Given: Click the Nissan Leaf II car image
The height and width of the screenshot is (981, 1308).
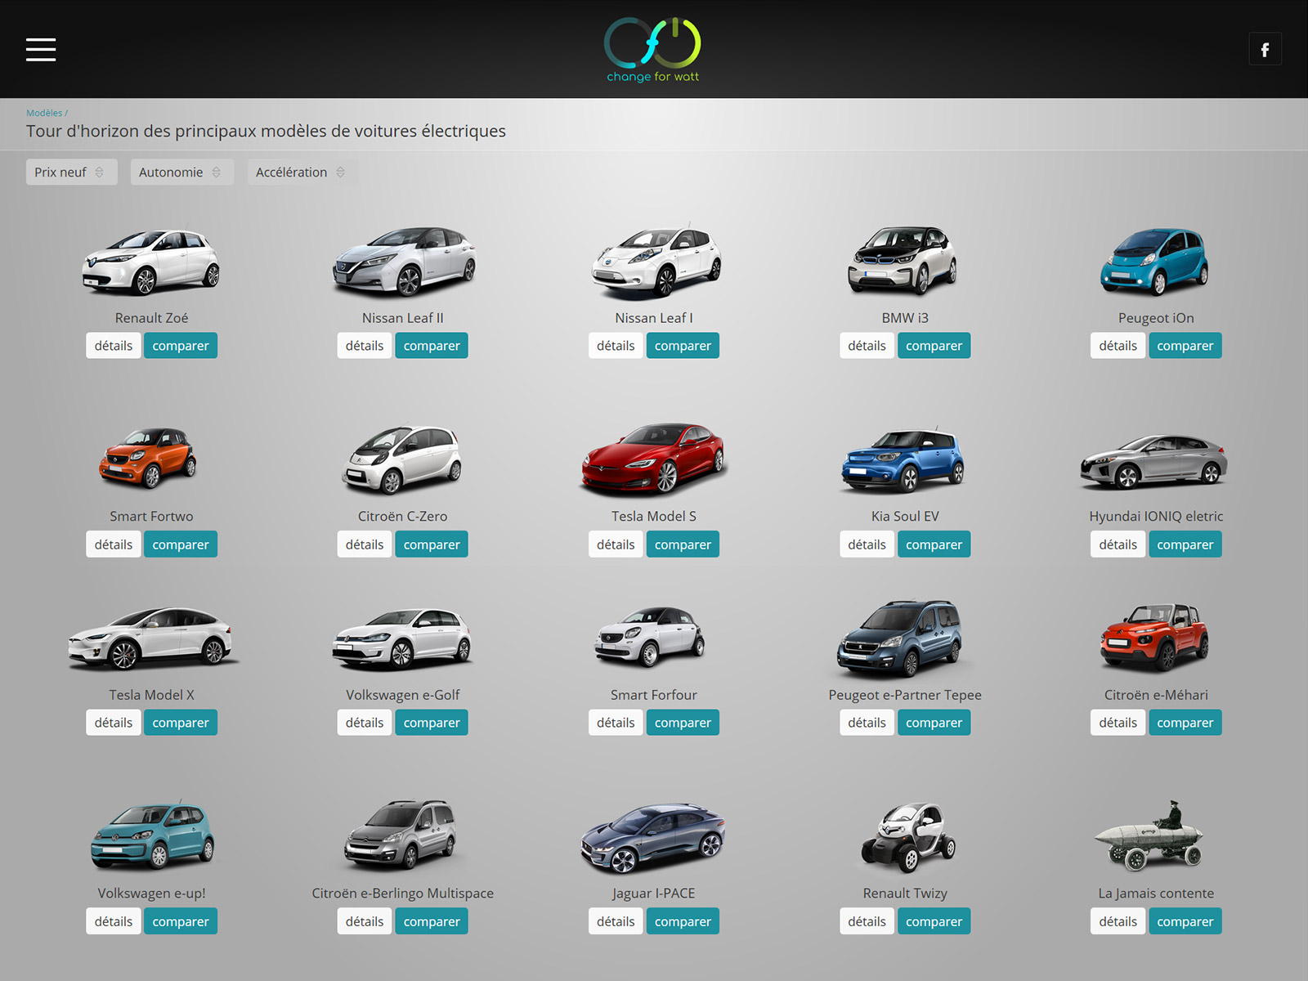Looking at the screenshot, I should pos(403,262).
